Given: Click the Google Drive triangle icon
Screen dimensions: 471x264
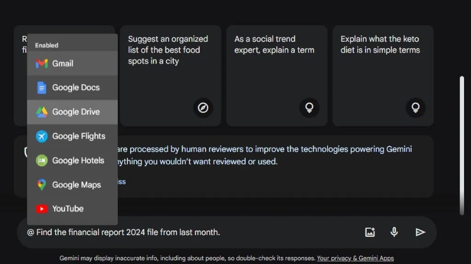Looking at the screenshot, I should [x=42, y=112].
